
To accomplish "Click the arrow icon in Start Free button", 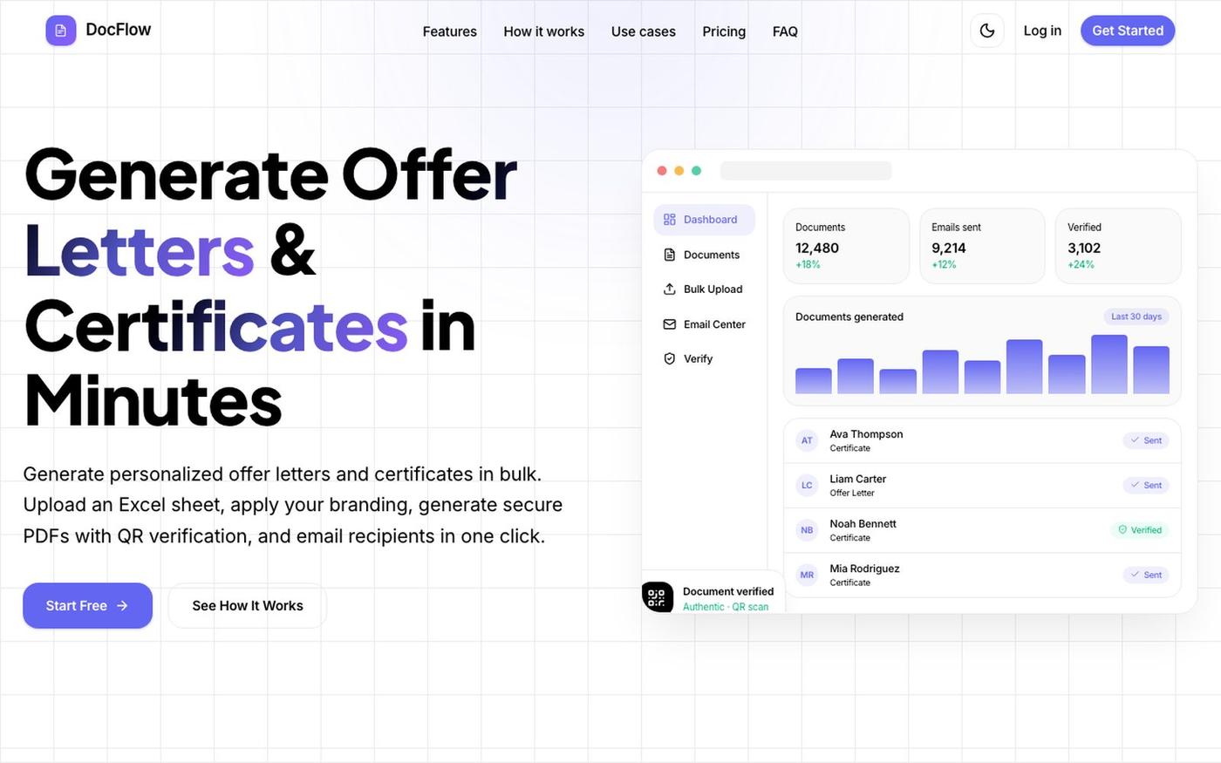I will point(122,605).
